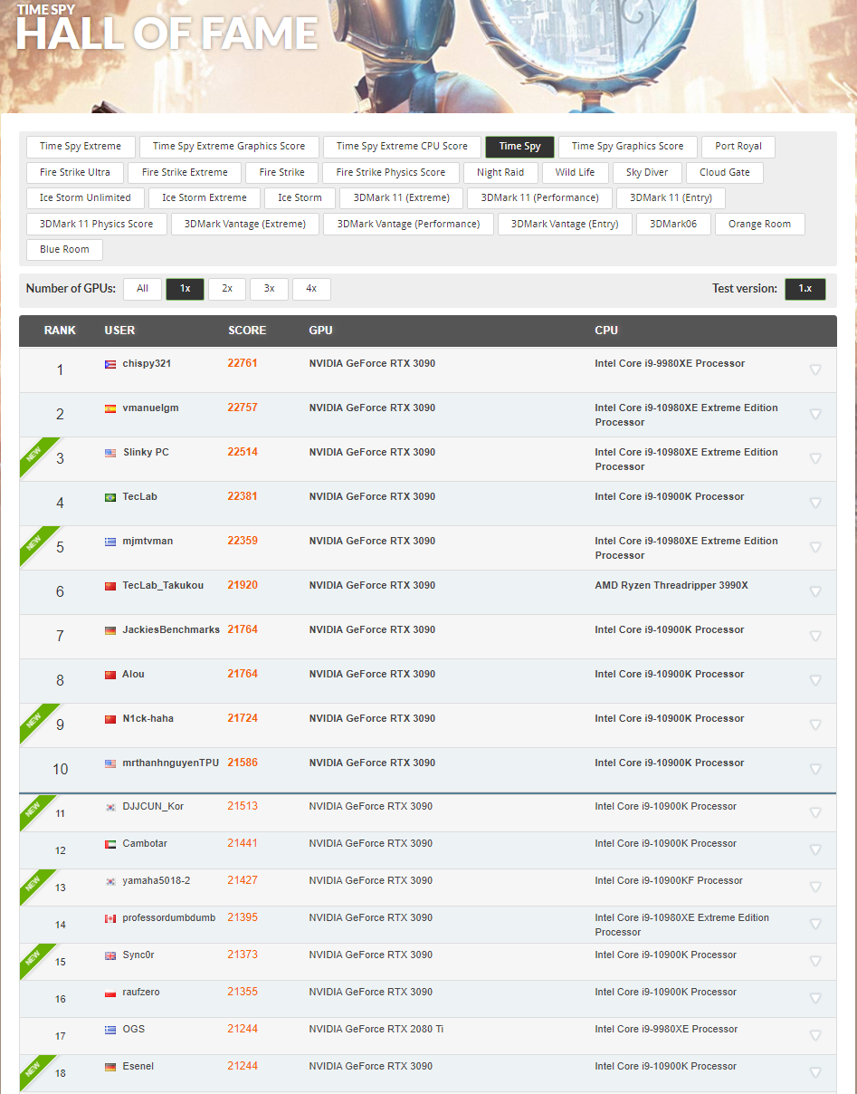Switch to Port Royal benchmark tab
857x1094 pixels.
tap(738, 147)
